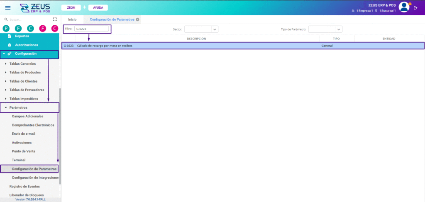
Task: Click the Zeus ERP & POS logo
Action: click(35, 7)
